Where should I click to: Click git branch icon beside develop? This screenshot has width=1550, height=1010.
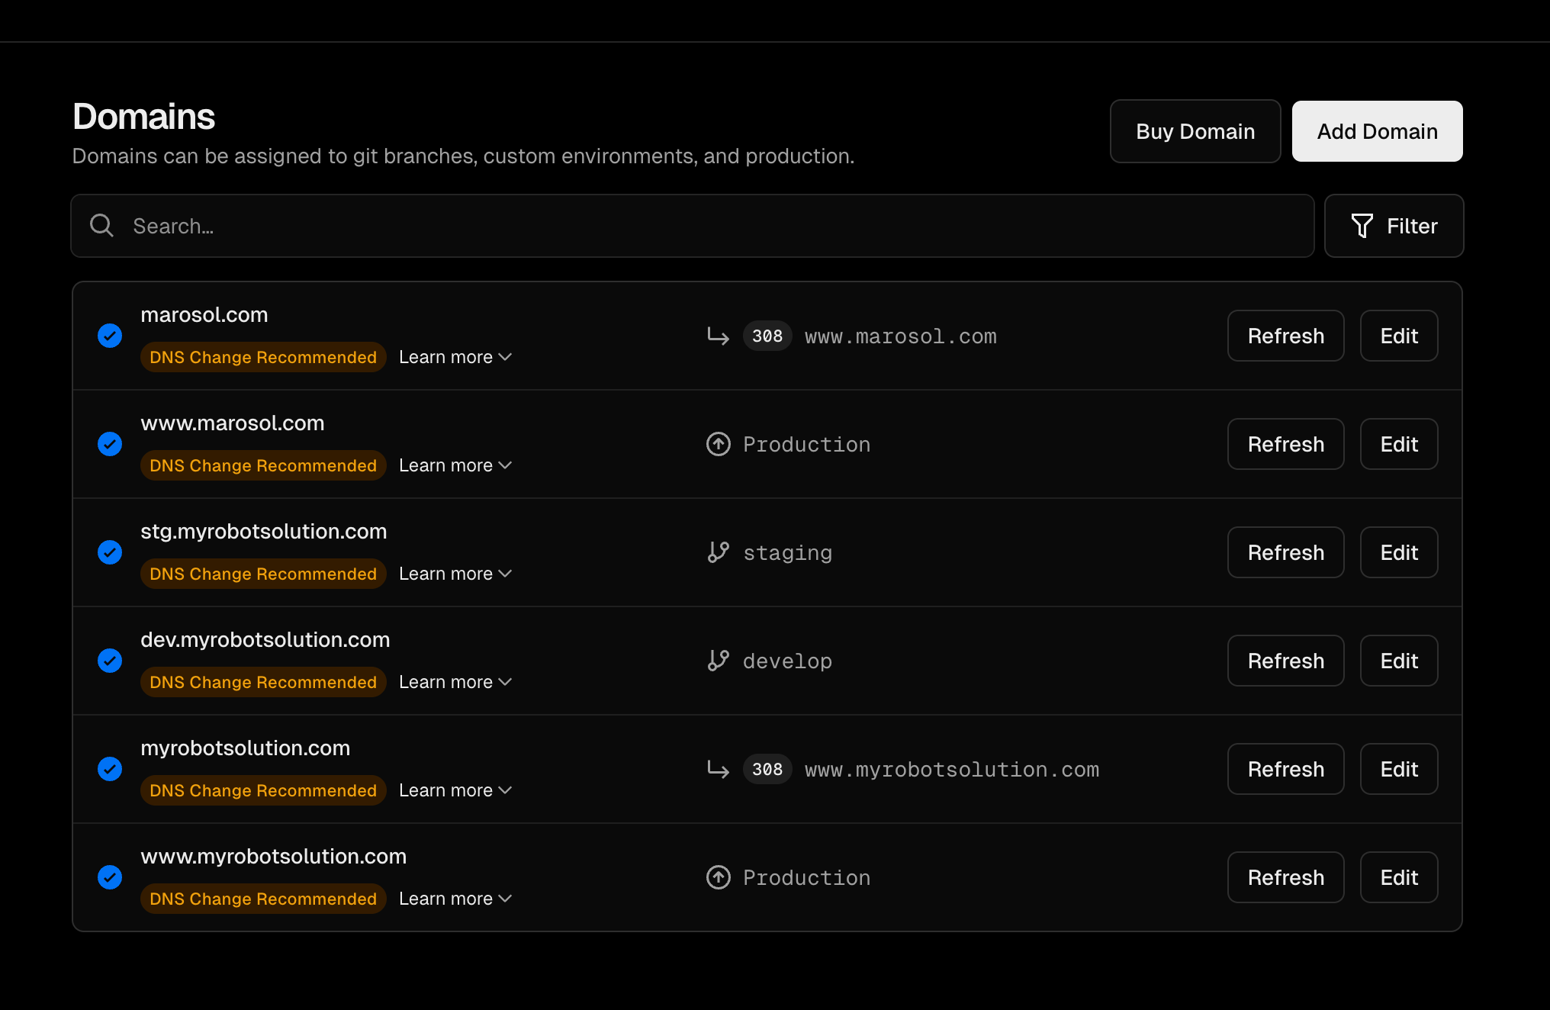pyautogui.click(x=718, y=661)
